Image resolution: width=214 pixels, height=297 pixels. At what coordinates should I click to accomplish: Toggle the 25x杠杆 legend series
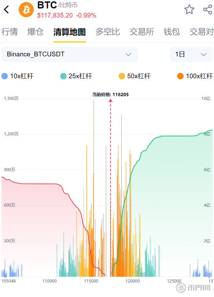point(76,76)
